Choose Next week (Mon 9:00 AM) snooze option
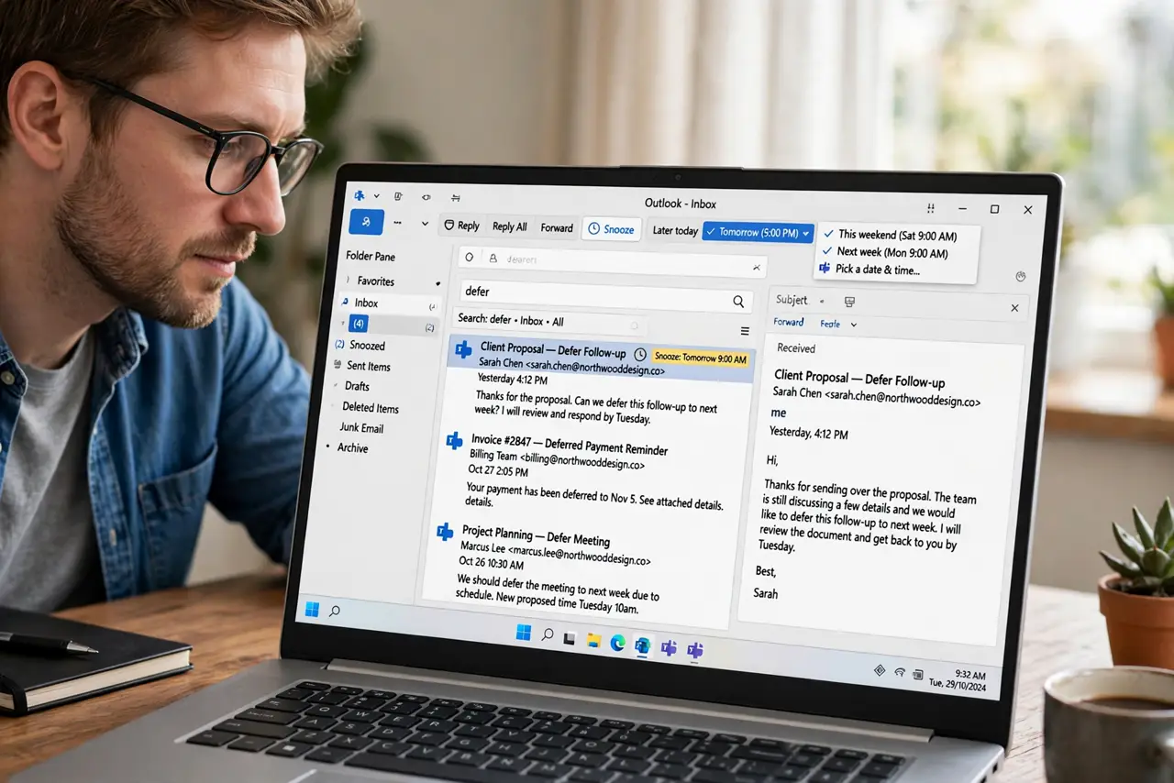This screenshot has height=783, width=1174. [885, 252]
